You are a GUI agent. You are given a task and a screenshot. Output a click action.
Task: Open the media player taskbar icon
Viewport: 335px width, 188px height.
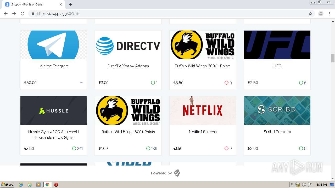[x=38, y=185]
